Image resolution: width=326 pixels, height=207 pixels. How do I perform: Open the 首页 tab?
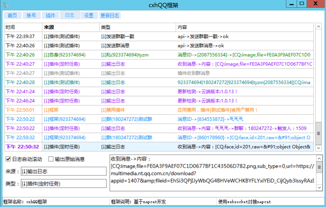pos(12,16)
